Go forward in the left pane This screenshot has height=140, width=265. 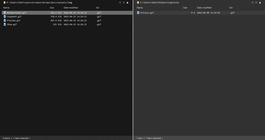coord(124,3)
